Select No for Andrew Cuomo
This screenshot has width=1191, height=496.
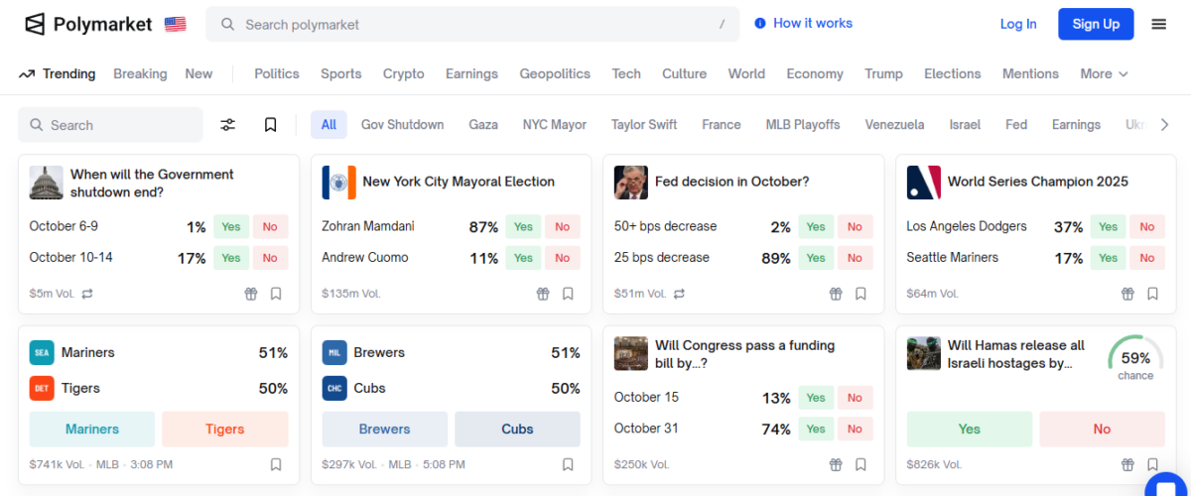562,258
